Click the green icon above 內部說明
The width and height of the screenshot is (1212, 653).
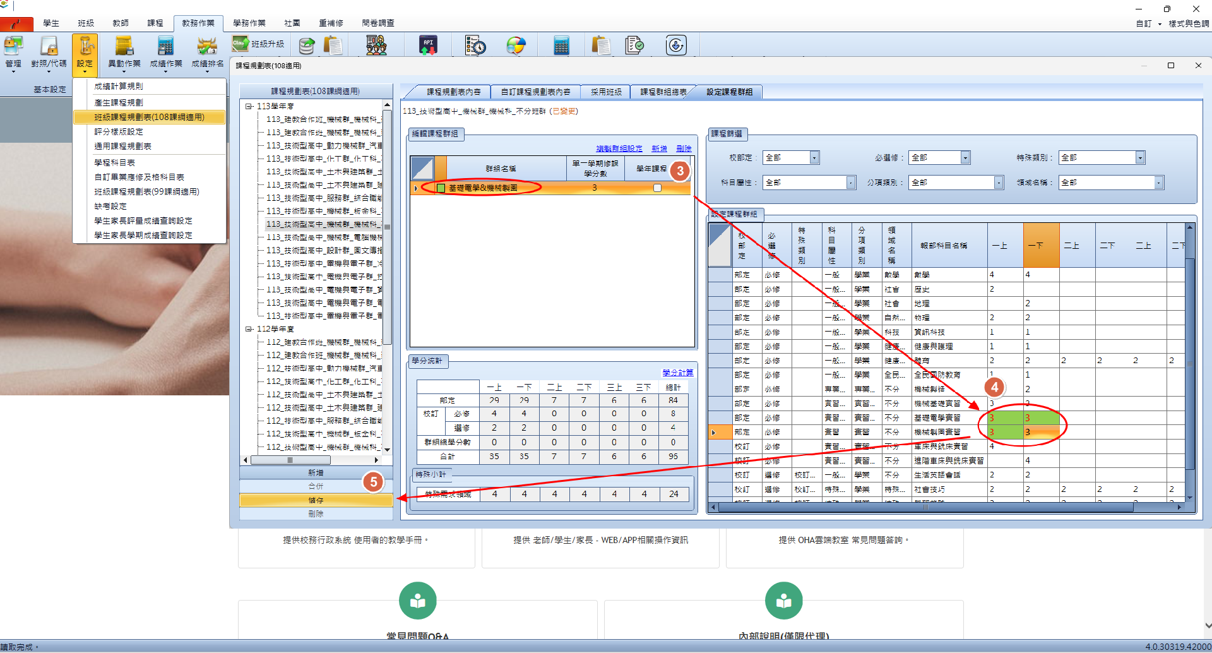tap(784, 601)
